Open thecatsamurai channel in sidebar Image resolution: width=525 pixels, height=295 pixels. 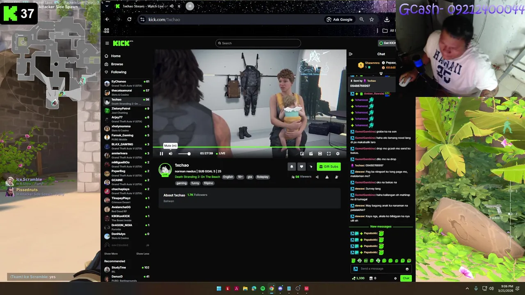[x=127, y=92]
